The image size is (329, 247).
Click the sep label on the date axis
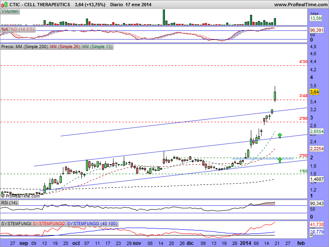(23, 243)
